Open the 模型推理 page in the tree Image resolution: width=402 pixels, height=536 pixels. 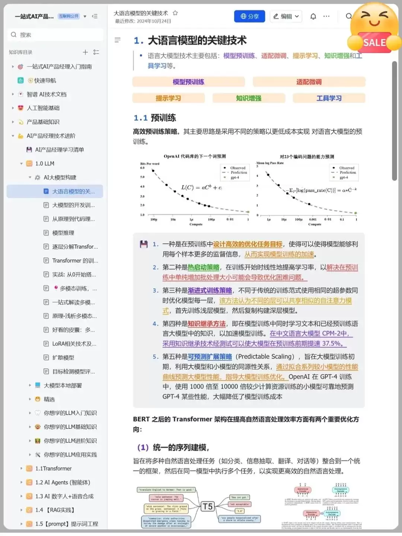click(63, 233)
